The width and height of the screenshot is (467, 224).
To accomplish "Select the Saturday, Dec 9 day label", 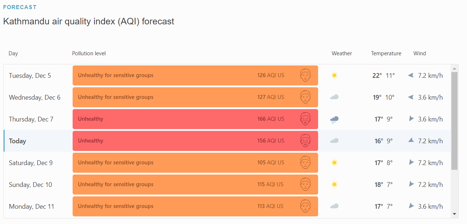I will (x=31, y=163).
